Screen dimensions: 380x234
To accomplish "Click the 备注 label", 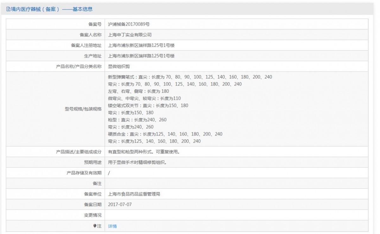I will click(97, 183).
